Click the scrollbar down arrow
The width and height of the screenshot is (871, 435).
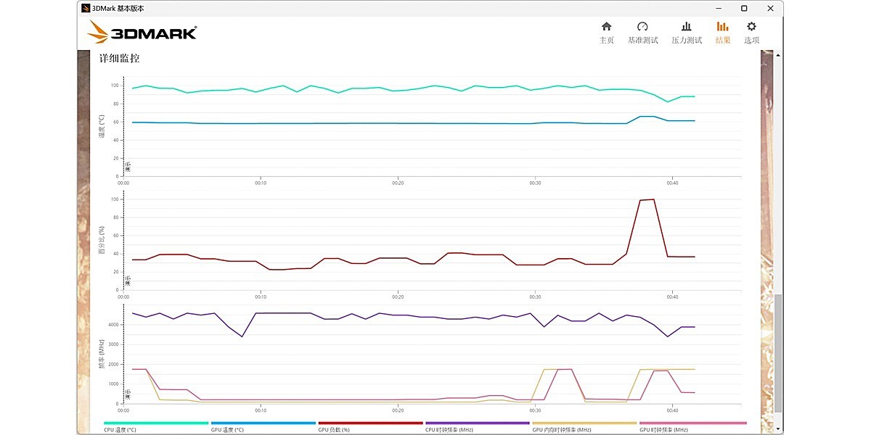[x=779, y=429]
